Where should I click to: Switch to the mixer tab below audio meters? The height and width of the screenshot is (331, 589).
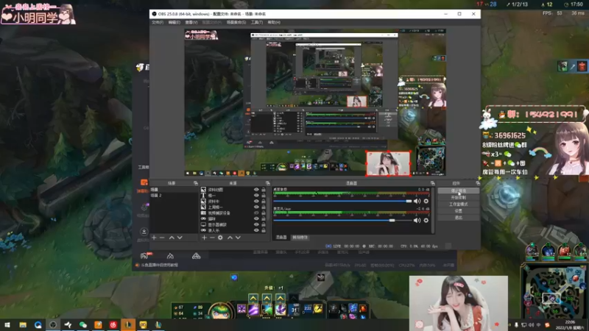pos(281,238)
